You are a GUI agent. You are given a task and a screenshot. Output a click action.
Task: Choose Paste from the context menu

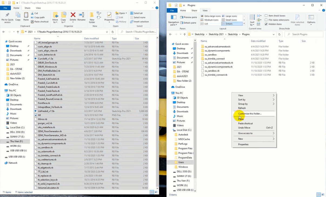[x=241, y=119]
